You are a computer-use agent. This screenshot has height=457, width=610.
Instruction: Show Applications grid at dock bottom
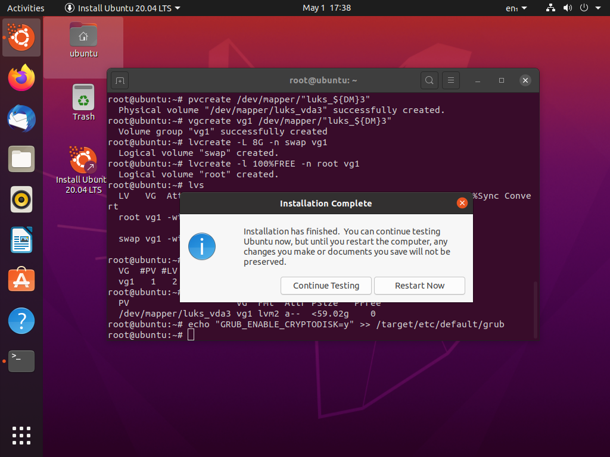click(21, 435)
